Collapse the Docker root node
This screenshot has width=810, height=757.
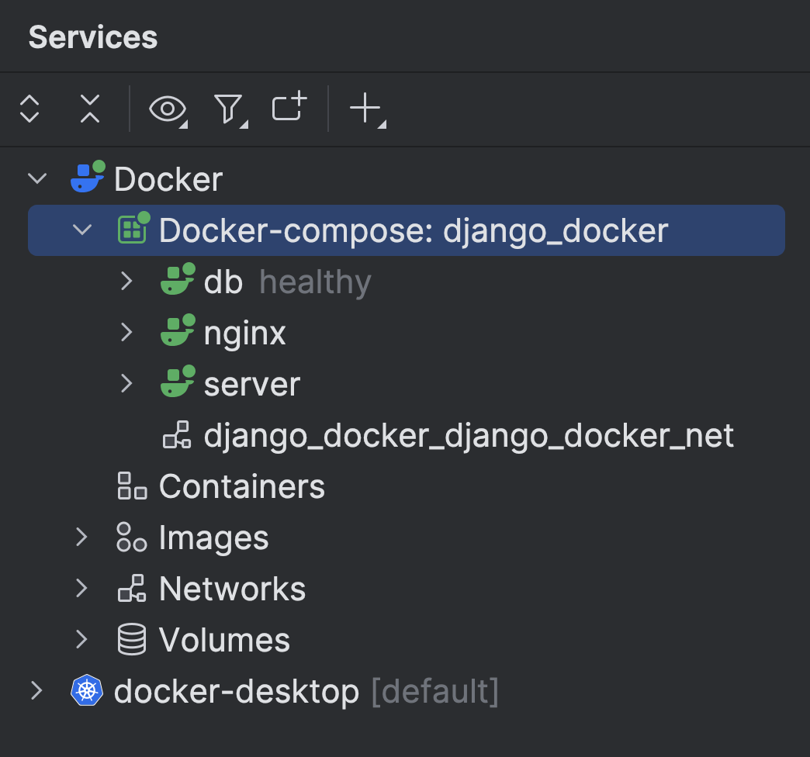coord(37,178)
